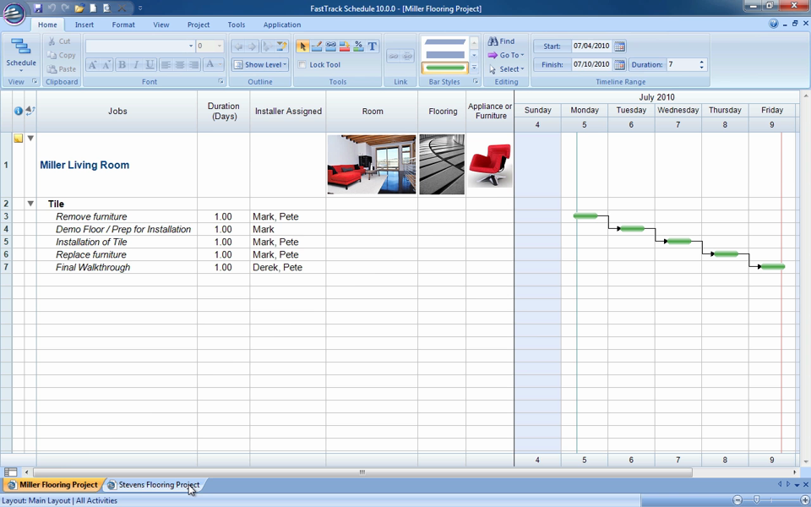Switch to the Project ribbon tab
811x507 pixels.
click(199, 25)
